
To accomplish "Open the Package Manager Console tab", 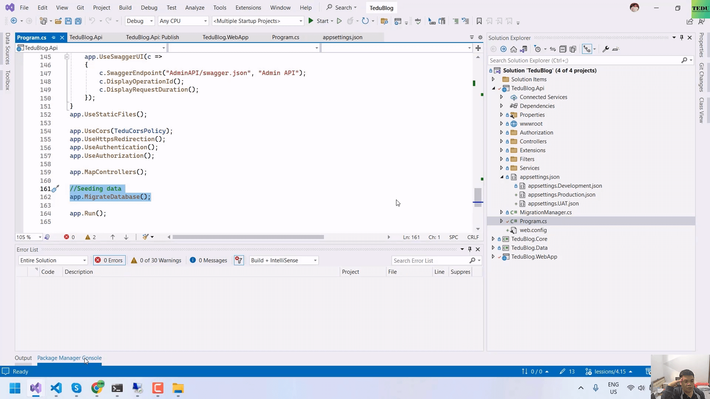I will pos(69,358).
